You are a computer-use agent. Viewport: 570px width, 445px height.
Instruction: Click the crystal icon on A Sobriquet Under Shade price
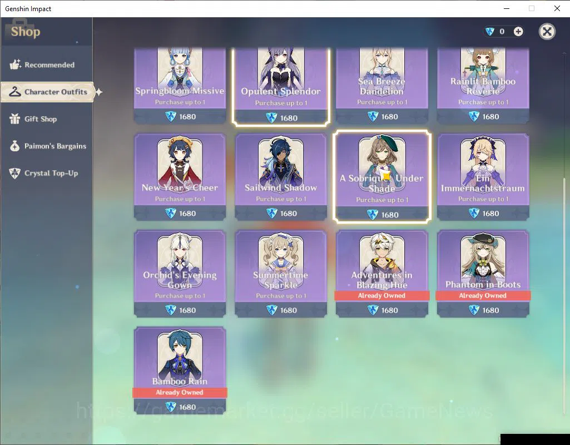click(373, 215)
